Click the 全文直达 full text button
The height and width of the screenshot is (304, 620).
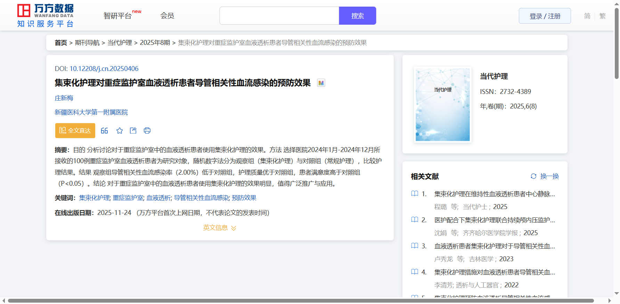coord(75,131)
